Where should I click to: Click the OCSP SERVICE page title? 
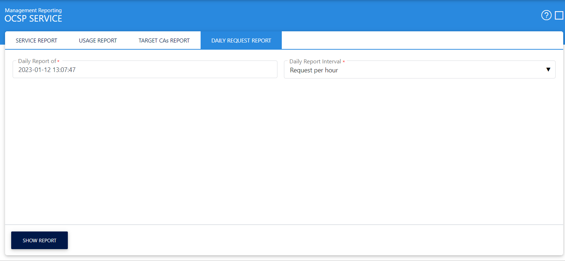point(33,19)
